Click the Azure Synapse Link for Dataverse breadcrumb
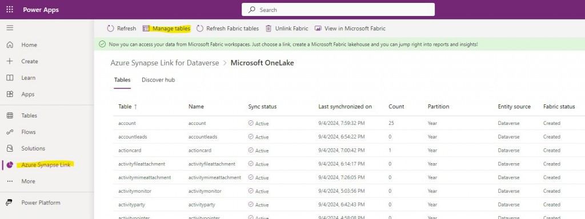The image size is (585, 219). click(165, 63)
